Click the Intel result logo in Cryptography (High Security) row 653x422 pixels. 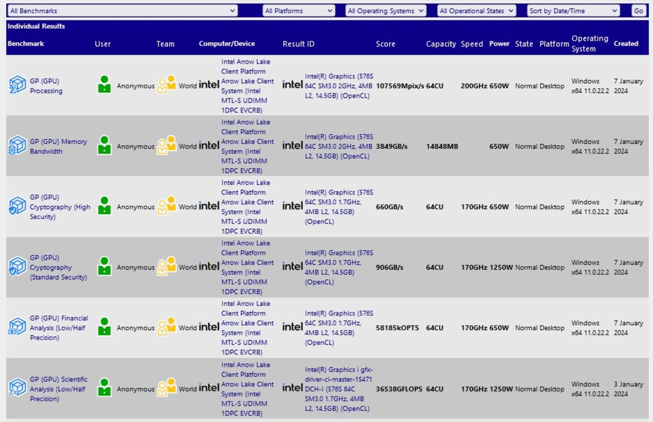point(292,206)
